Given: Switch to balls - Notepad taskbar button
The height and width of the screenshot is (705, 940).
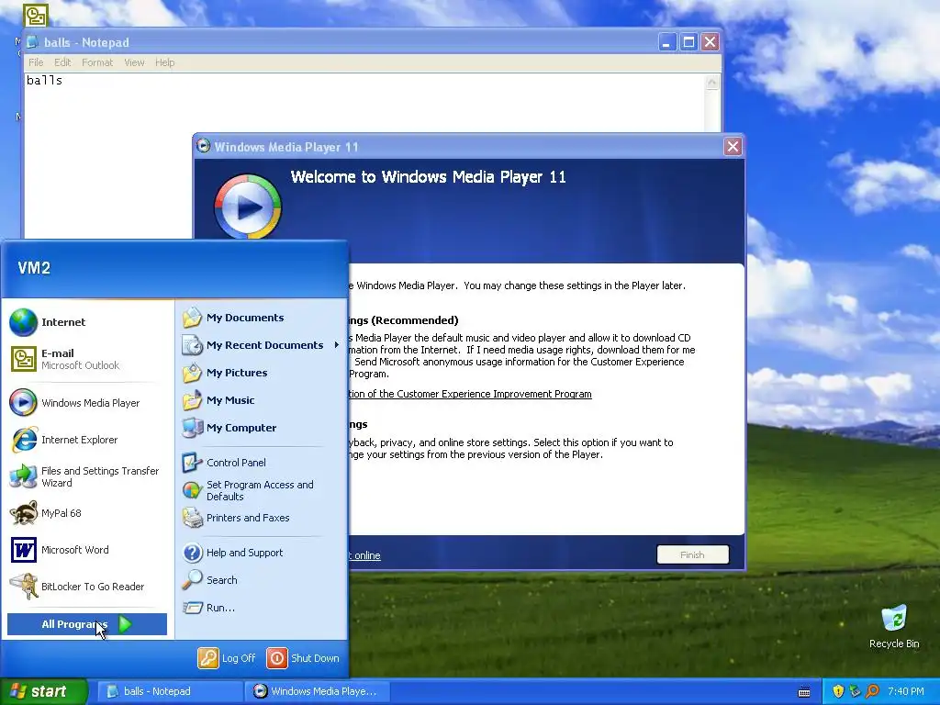Looking at the screenshot, I should (x=170, y=691).
